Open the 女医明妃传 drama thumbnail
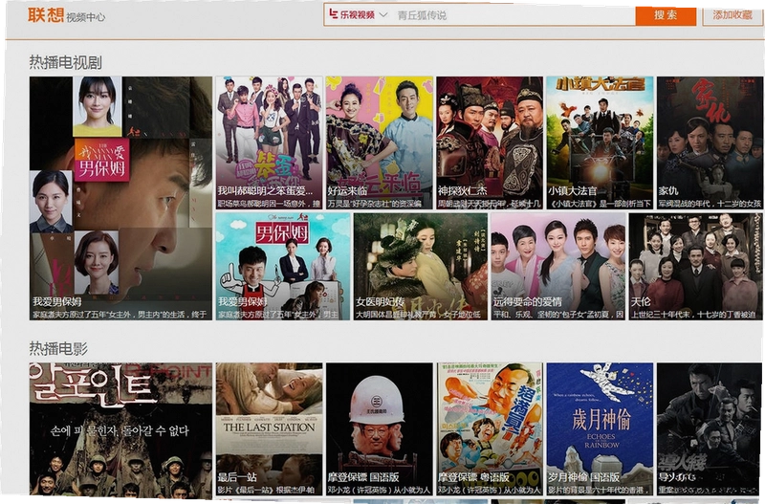The image size is (765, 504). [421, 267]
